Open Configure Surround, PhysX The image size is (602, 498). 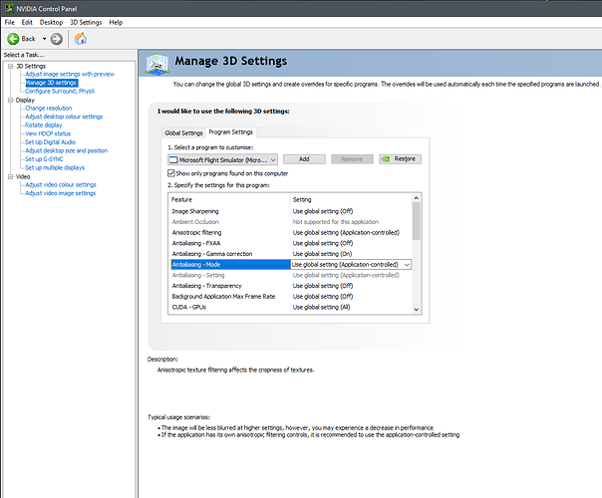(x=60, y=91)
